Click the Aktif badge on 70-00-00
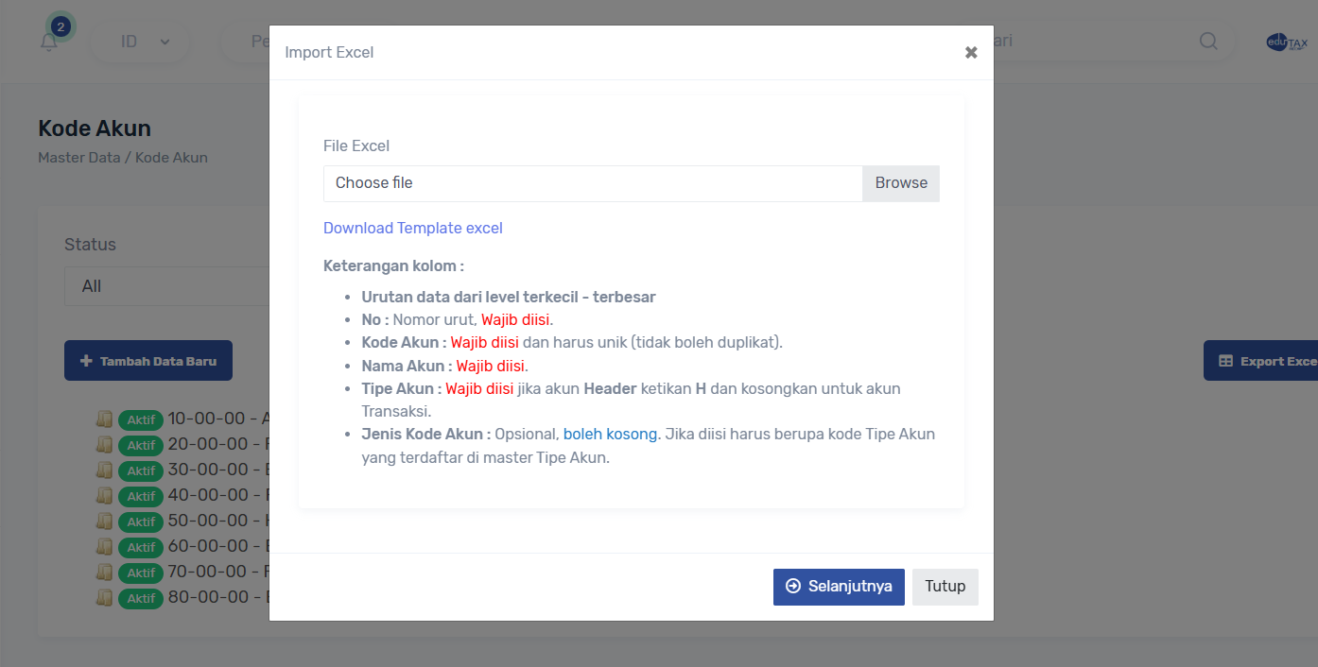The width and height of the screenshot is (1318, 667). (141, 573)
